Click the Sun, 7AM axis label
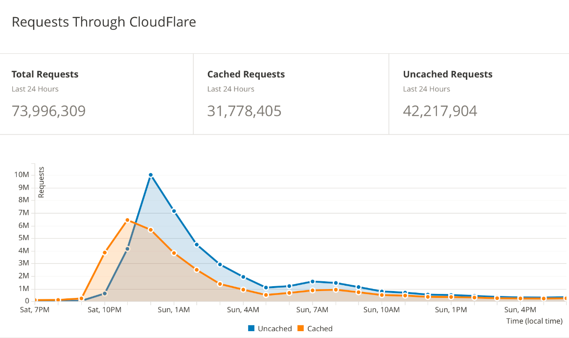This screenshot has width=569, height=338. pyautogui.click(x=313, y=310)
